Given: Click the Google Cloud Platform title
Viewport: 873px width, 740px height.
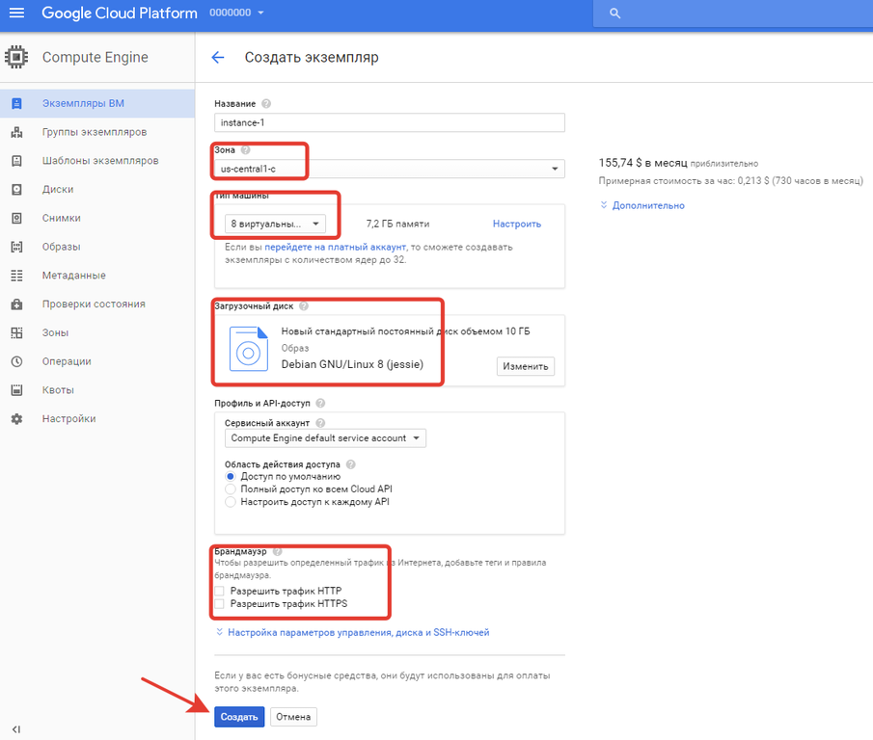Looking at the screenshot, I should pos(120,13).
